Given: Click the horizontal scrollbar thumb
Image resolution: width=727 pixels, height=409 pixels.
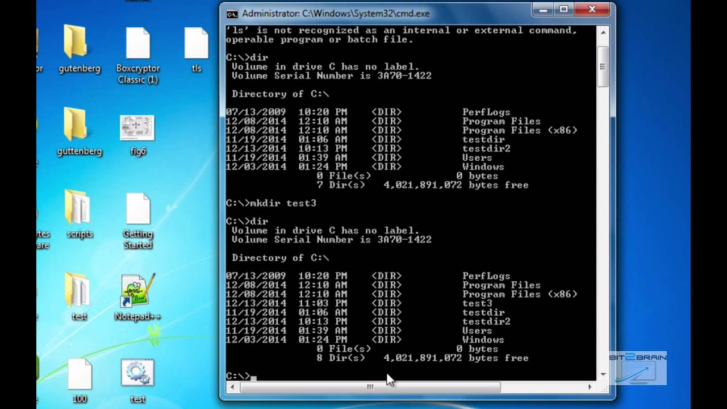Looking at the screenshot, I should pyautogui.click(x=370, y=387).
